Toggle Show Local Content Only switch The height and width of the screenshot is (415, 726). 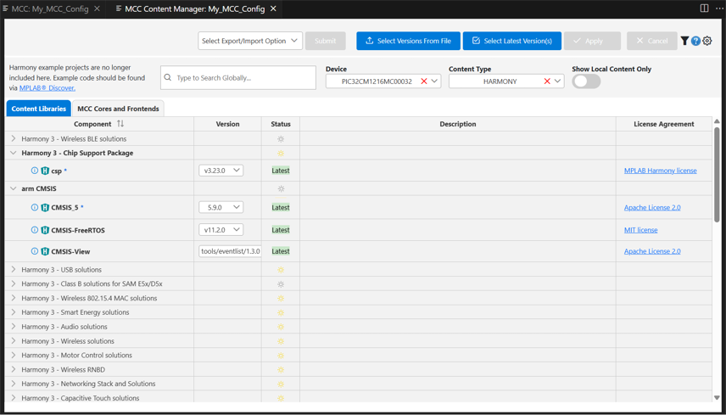[x=586, y=81]
